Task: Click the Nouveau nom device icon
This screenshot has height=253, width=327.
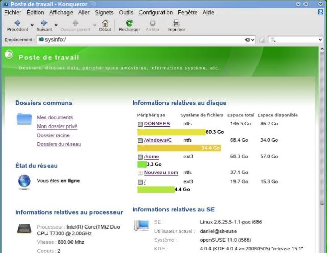Action: point(140,173)
